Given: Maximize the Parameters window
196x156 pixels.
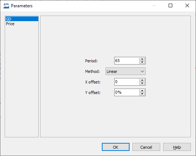Looking at the screenshot, I should point(170,5).
